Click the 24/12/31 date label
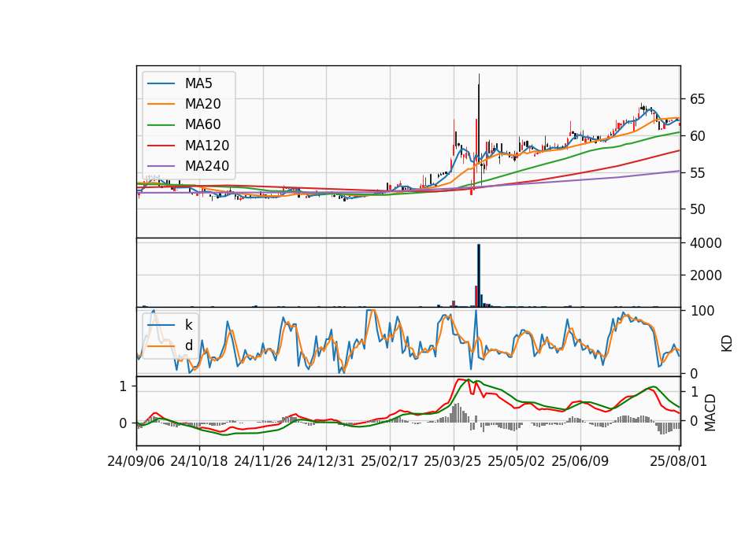The height and width of the screenshot is (543, 756). pyautogui.click(x=326, y=461)
